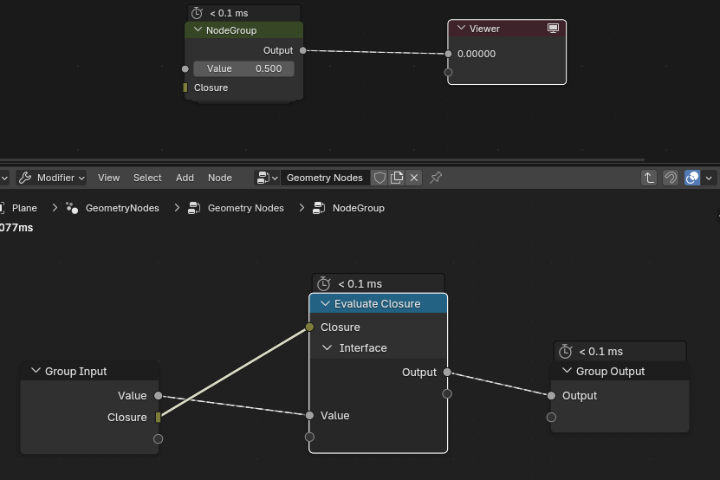
Task: Toggle the pin node tree icon
Action: click(x=436, y=178)
